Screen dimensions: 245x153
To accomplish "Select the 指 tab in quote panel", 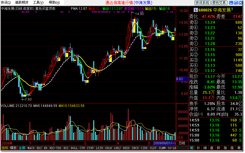I will tap(225, 148).
